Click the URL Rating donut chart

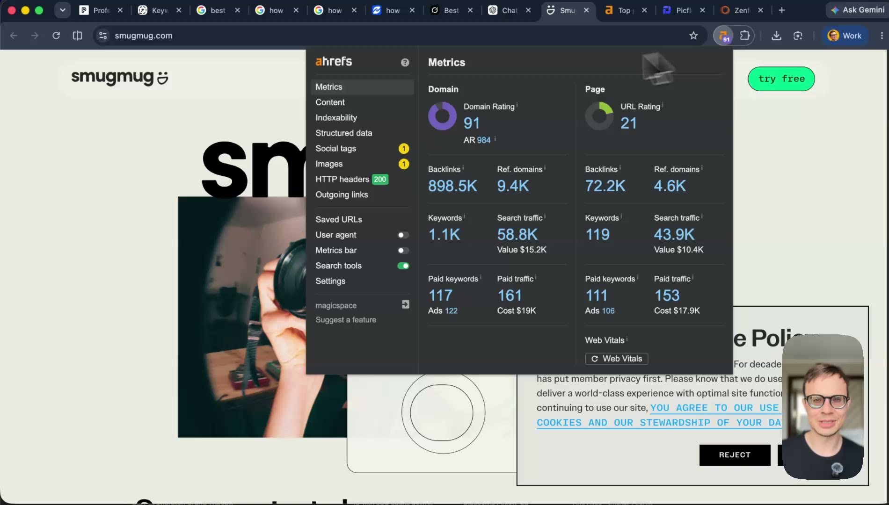tap(599, 116)
